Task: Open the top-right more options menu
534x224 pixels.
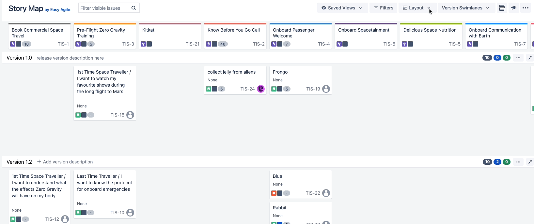Action: click(x=526, y=8)
